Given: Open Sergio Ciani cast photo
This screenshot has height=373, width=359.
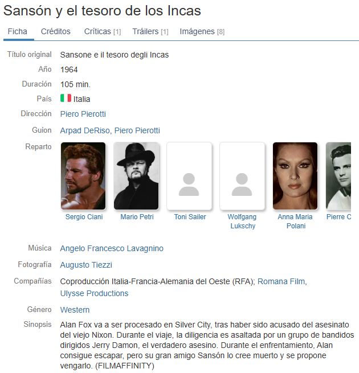Looking at the screenshot, I should point(83,176).
